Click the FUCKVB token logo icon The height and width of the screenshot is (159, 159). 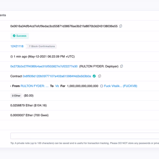[x=101, y=86]
